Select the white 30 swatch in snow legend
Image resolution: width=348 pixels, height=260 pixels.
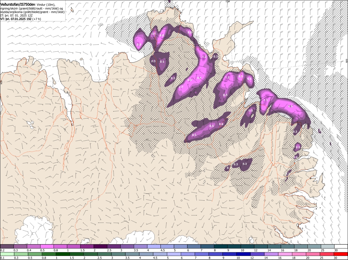341,246
